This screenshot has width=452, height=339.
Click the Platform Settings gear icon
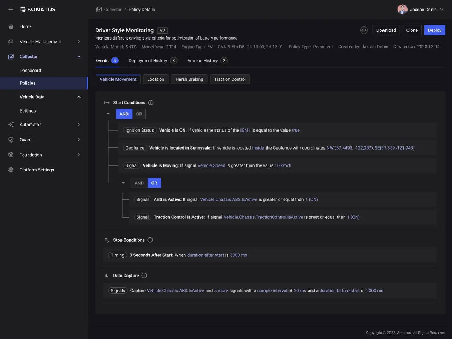point(11,170)
